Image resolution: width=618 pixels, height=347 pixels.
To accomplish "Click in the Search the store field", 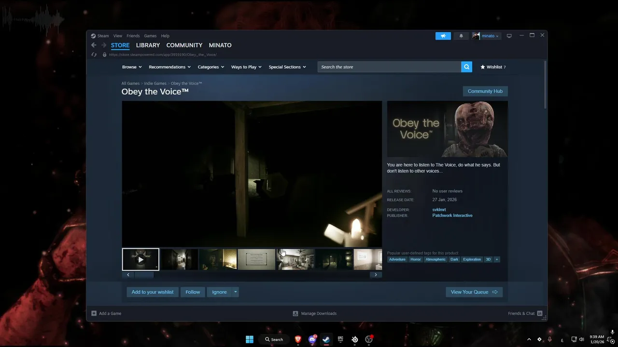I will pos(389,67).
